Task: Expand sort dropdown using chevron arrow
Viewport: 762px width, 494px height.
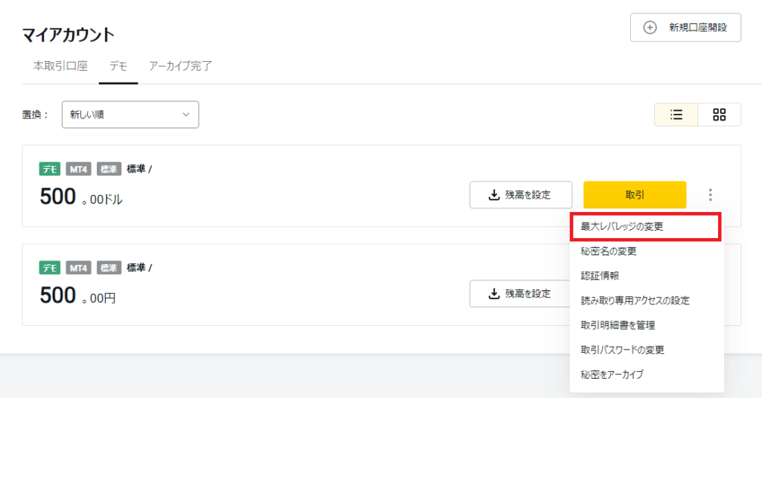Action: [x=186, y=115]
